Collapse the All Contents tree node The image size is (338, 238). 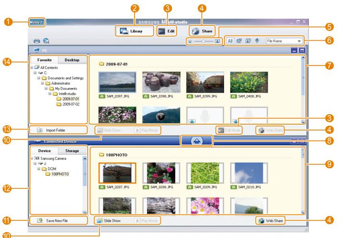pyautogui.click(x=32, y=67)
